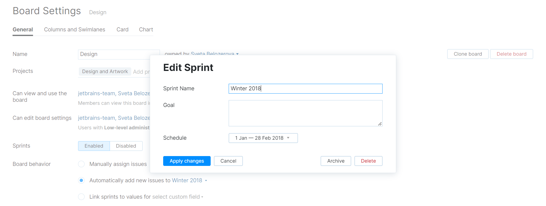Click the Delete board button

[511, 54]
